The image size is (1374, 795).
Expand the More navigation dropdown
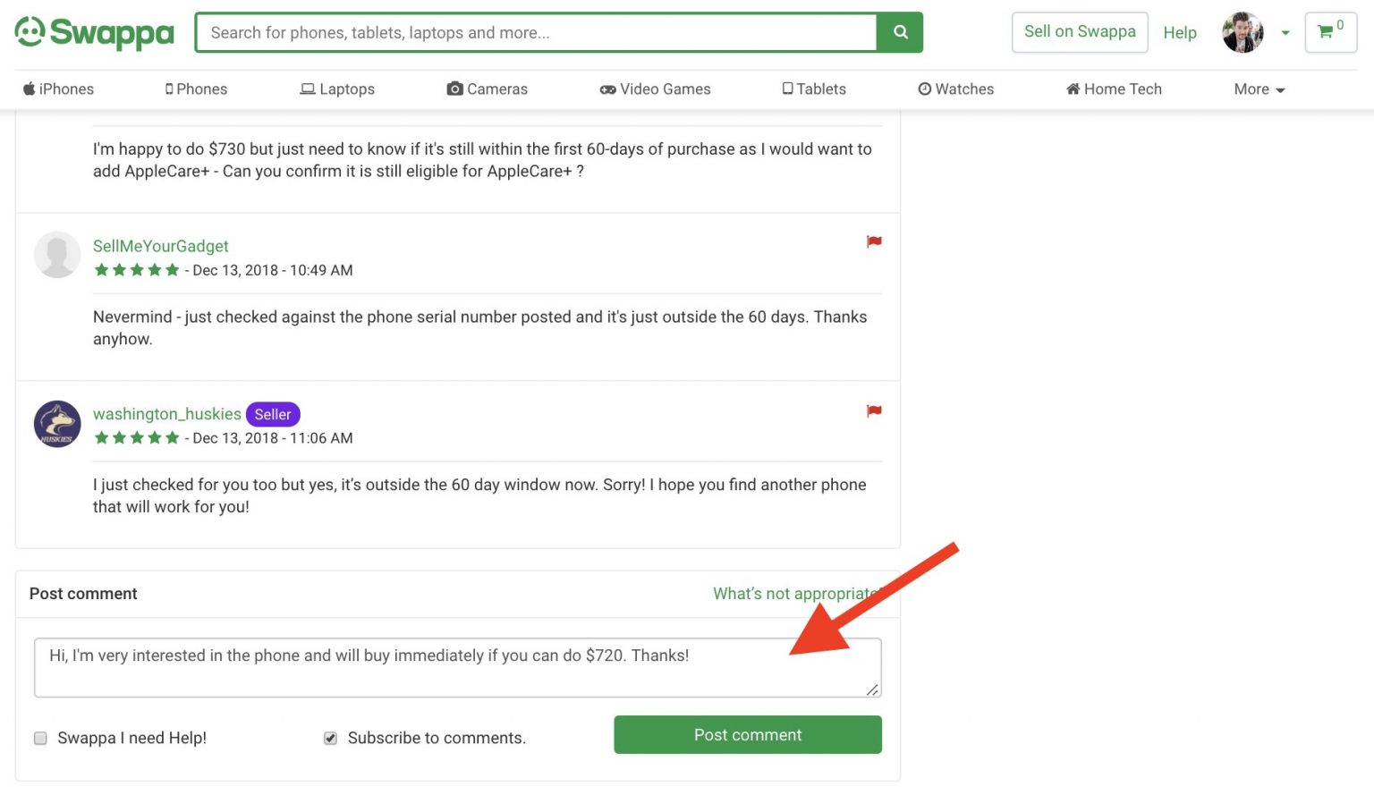(1258, 89)
